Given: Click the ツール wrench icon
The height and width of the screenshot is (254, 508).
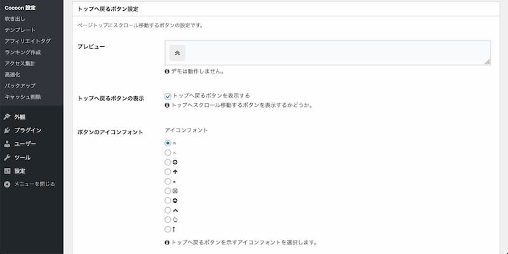Looking at the screenshot, I should (x=7, y=157).
